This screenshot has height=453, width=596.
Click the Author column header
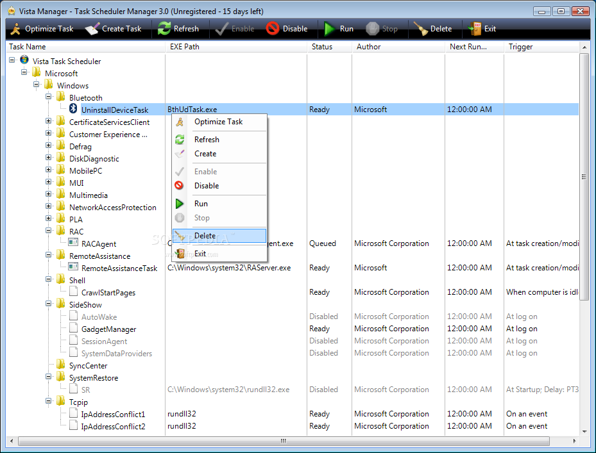(399, 47)
